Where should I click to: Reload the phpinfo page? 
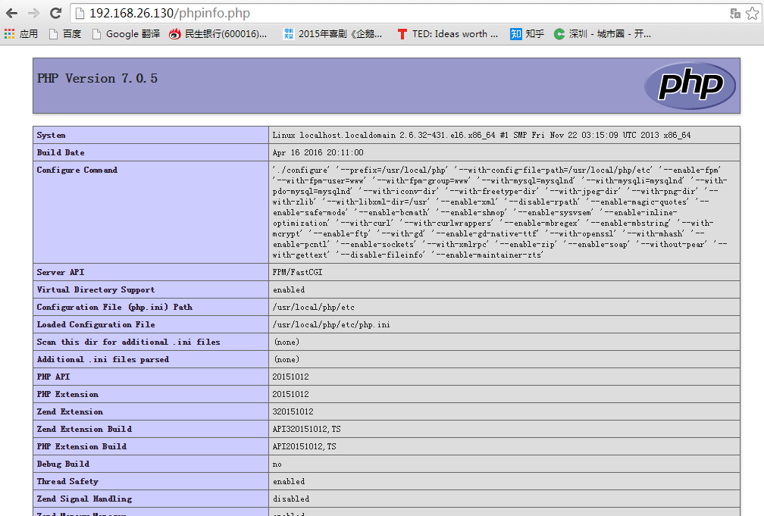(x=55, y=13)
